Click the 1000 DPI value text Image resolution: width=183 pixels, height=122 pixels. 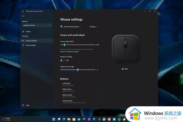tap(98, 45)
